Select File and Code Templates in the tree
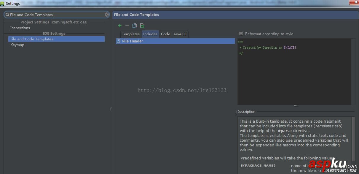The width and height of the screenshot is (359, 174). click(31, 39)
